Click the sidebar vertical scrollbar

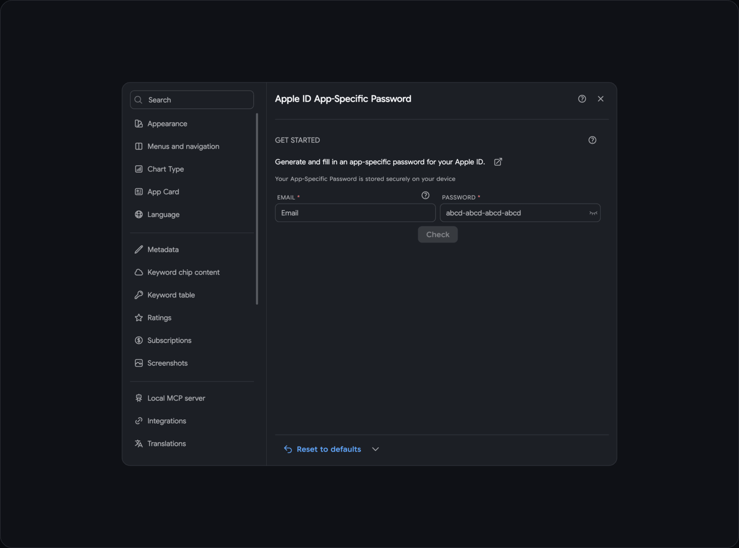click(257, 209)
